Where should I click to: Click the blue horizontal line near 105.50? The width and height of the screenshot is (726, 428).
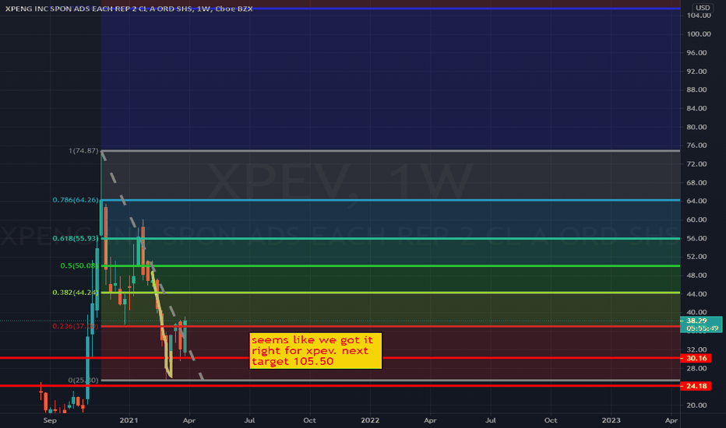pos(390,9)
